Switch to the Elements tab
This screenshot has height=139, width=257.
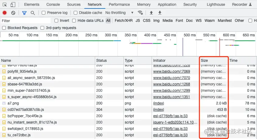[x=32, y=5]
